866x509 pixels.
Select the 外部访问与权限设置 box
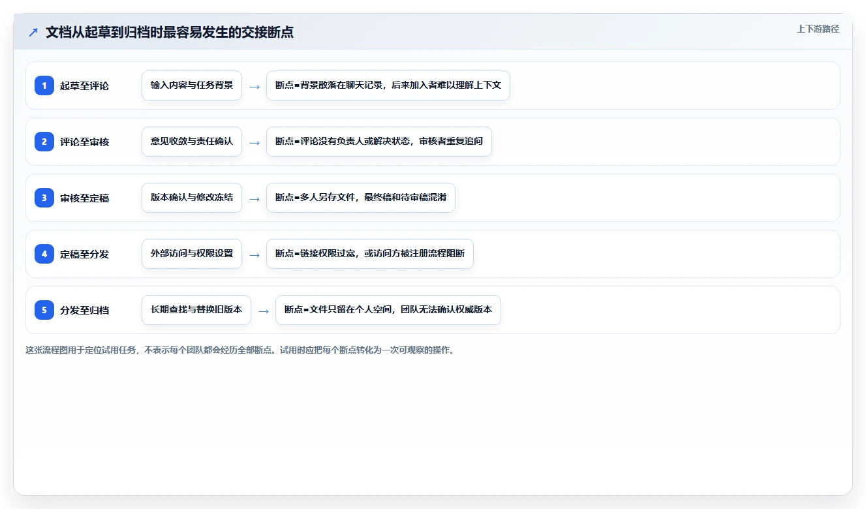pos(192,254)
